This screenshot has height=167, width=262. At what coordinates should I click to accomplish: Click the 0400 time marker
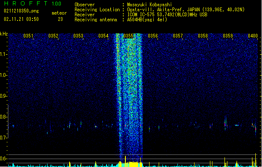point(253,35)
